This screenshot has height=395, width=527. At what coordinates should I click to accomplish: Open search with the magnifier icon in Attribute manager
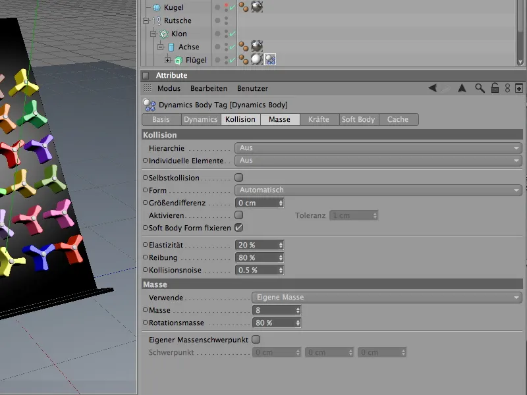(480, 88)
